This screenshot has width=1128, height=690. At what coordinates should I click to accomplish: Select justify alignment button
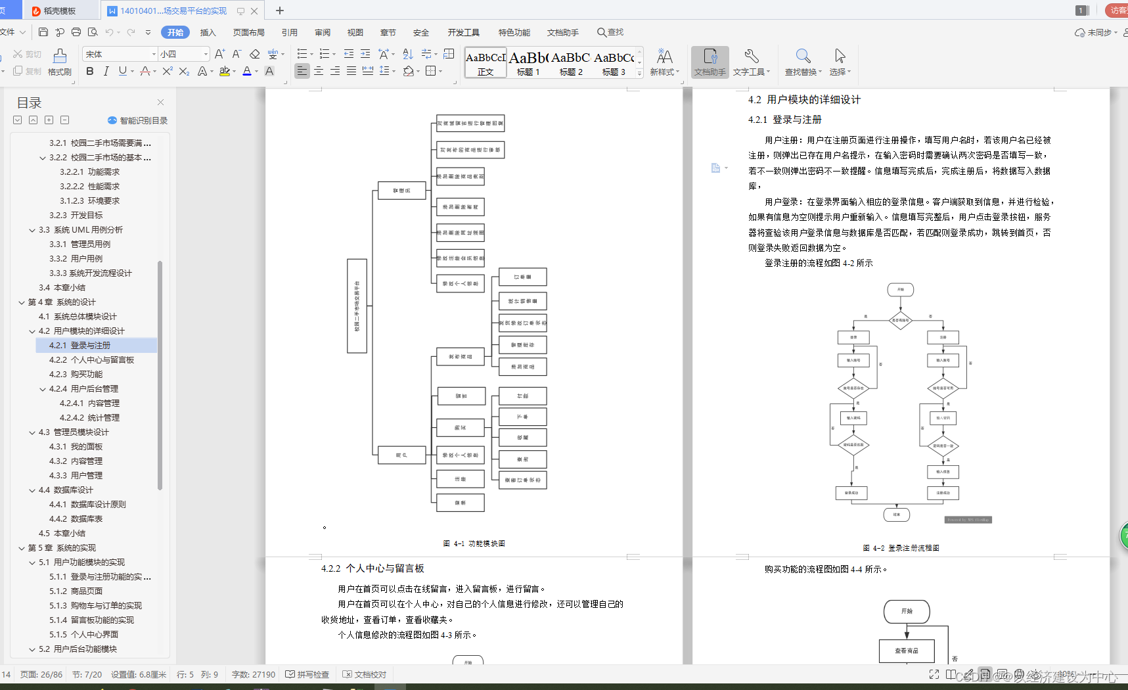click(x=351, y=71)
